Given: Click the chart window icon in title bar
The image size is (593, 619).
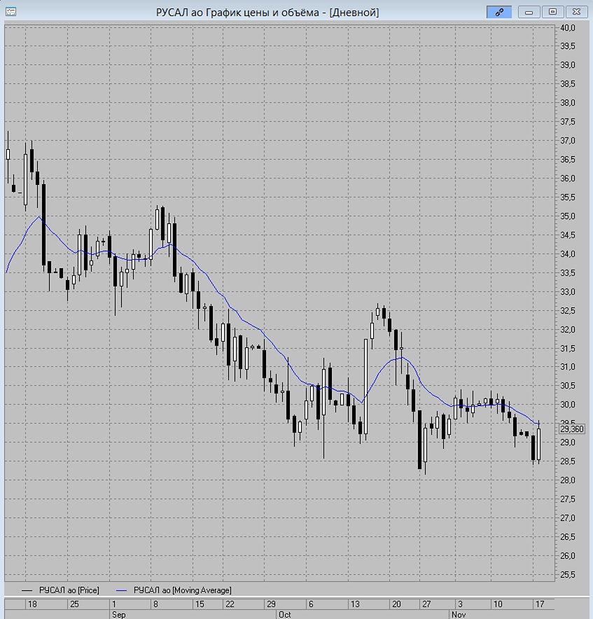Looking at the screenshot, I should click(x=11, y=12).
